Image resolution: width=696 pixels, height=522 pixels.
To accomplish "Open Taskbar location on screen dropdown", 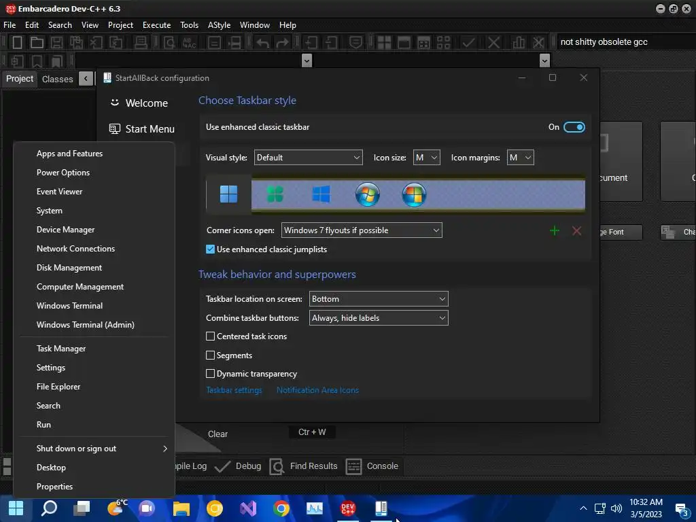I will [379, 299].
